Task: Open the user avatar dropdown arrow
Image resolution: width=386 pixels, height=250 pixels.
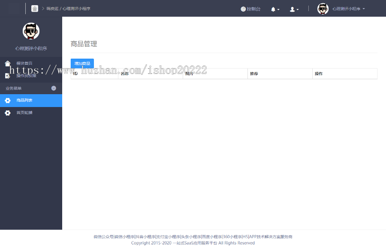Action: pyautogui.click(x=297, y=9)
